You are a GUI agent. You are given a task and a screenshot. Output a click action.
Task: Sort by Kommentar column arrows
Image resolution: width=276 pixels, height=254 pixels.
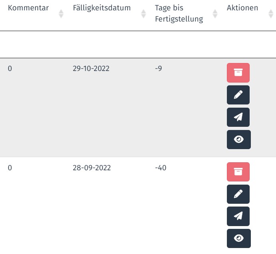click(61, 14)
